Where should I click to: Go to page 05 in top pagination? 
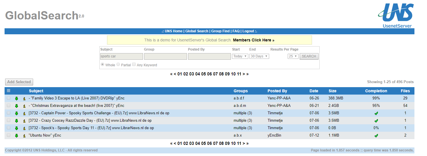pyautogui.click(x=204, y=74)
